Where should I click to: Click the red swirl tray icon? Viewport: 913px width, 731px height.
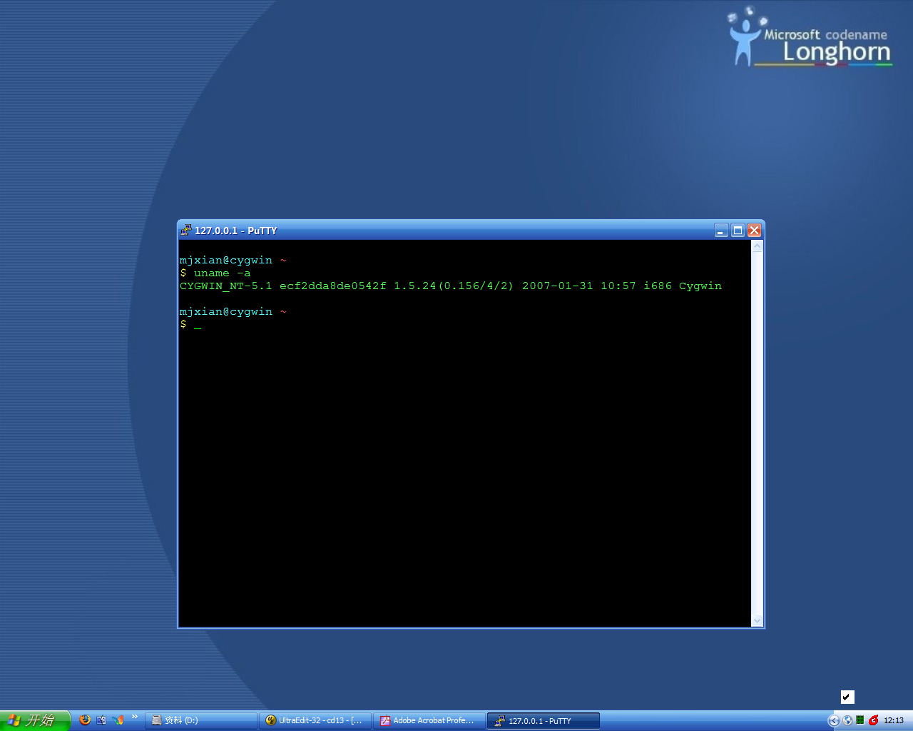(873, 720)
